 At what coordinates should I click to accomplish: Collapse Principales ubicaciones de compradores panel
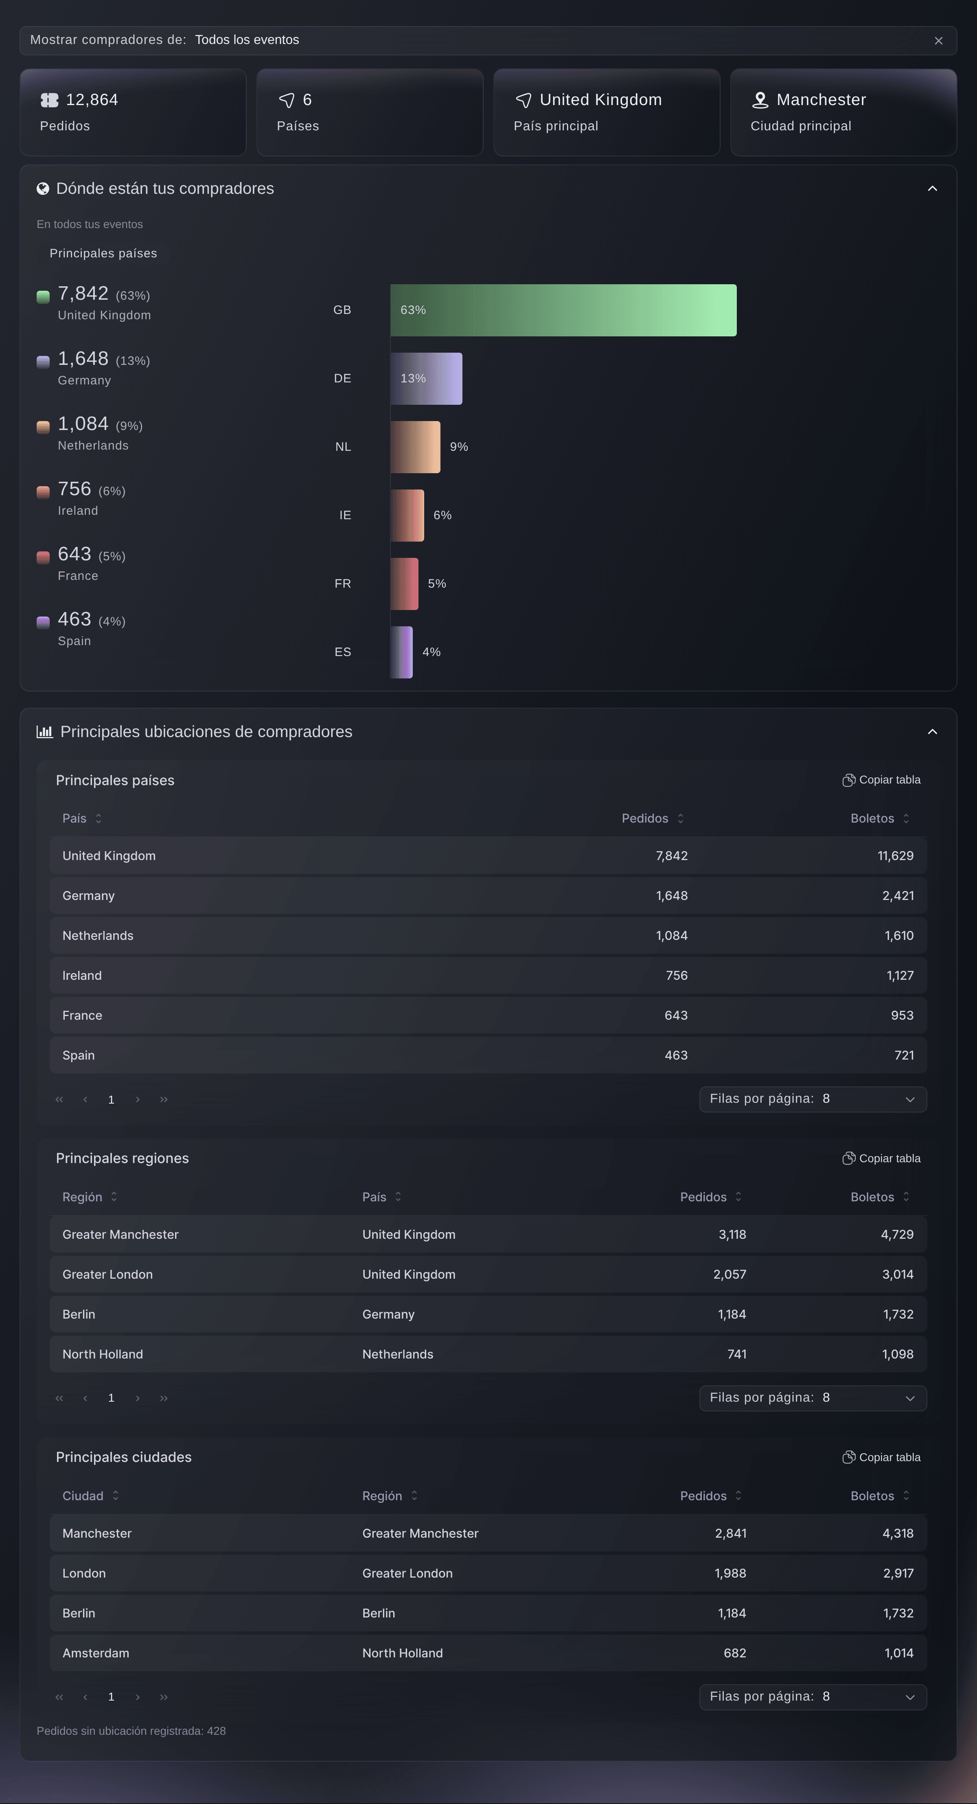(932, 732)
